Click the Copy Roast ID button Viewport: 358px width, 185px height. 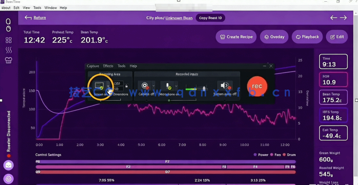pos(210,18)
